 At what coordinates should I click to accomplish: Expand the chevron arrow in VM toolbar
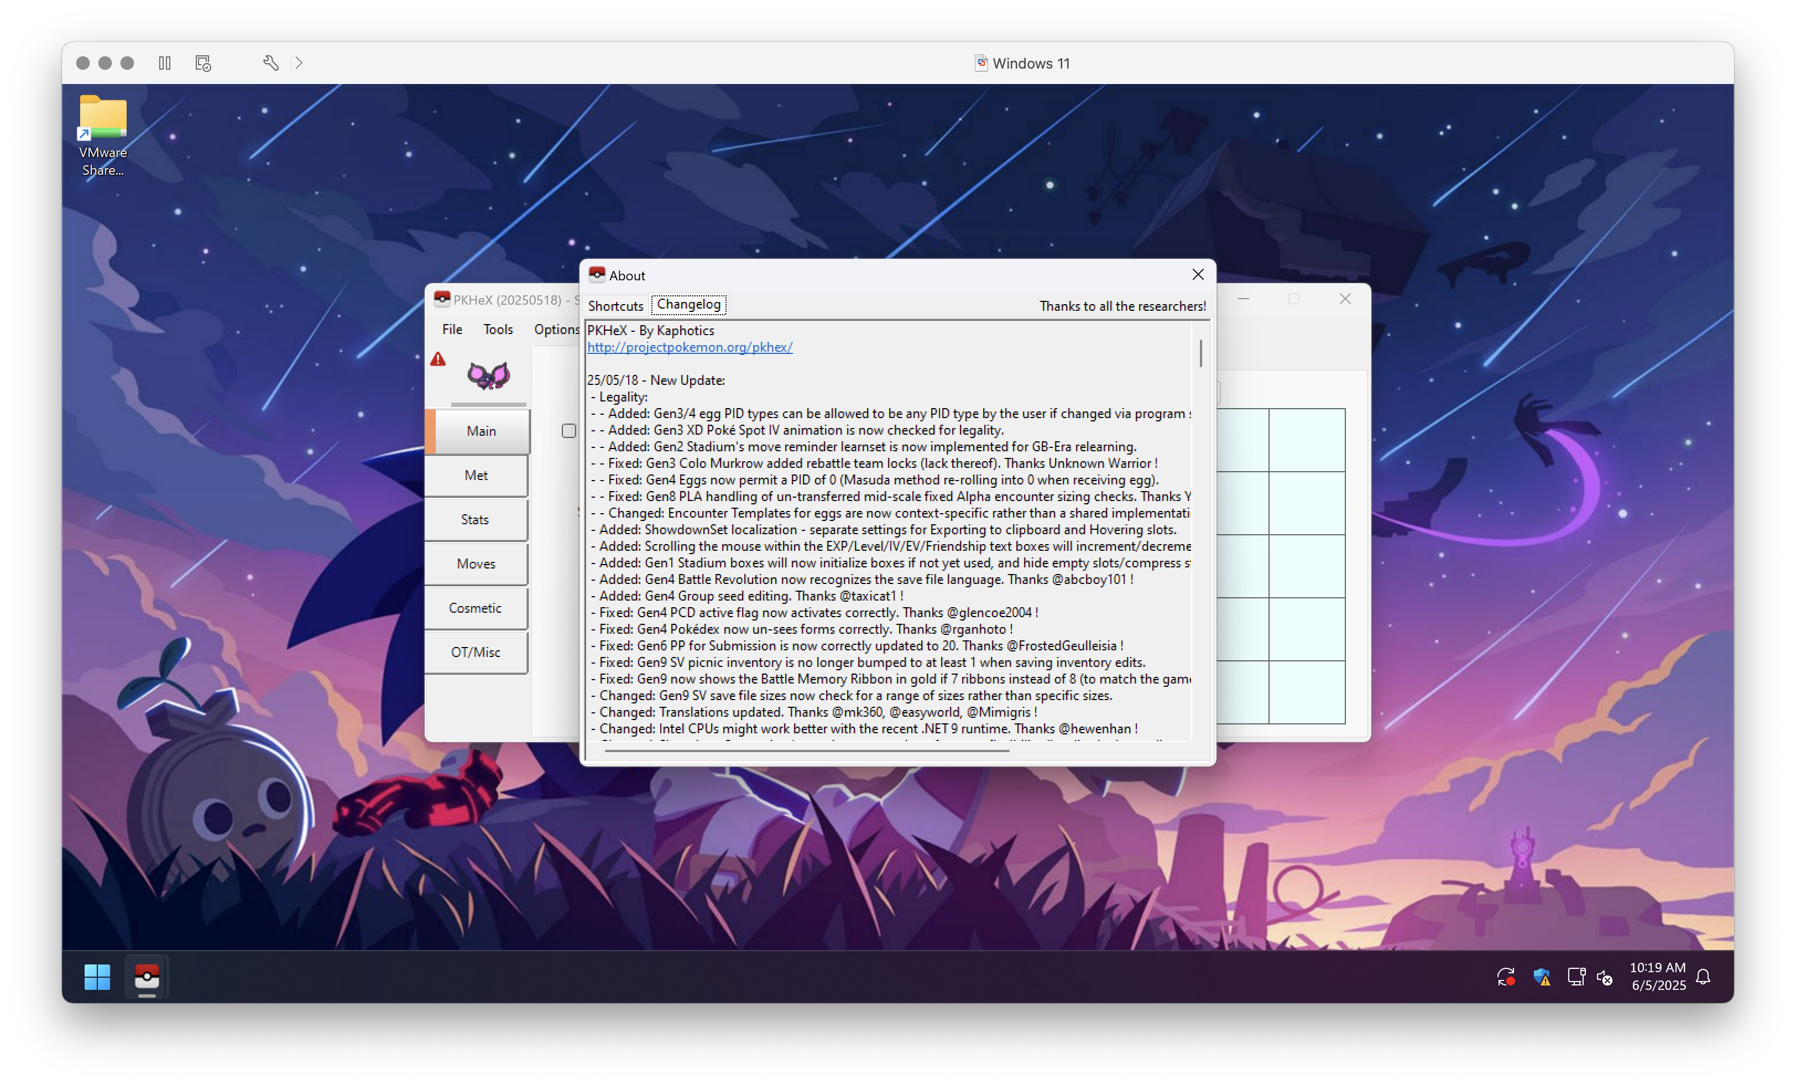[299, 62]
